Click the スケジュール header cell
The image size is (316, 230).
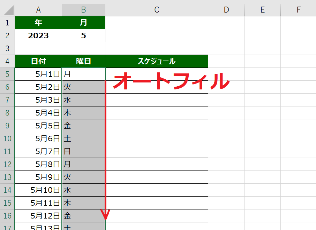coord(157,62)
